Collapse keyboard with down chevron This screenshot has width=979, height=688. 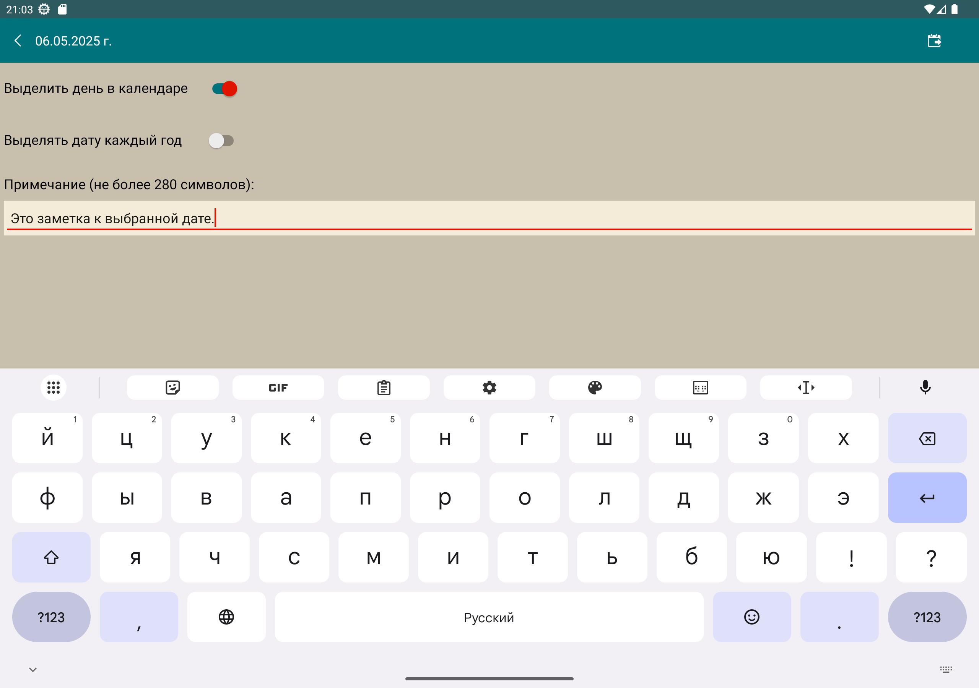[33, 669]
